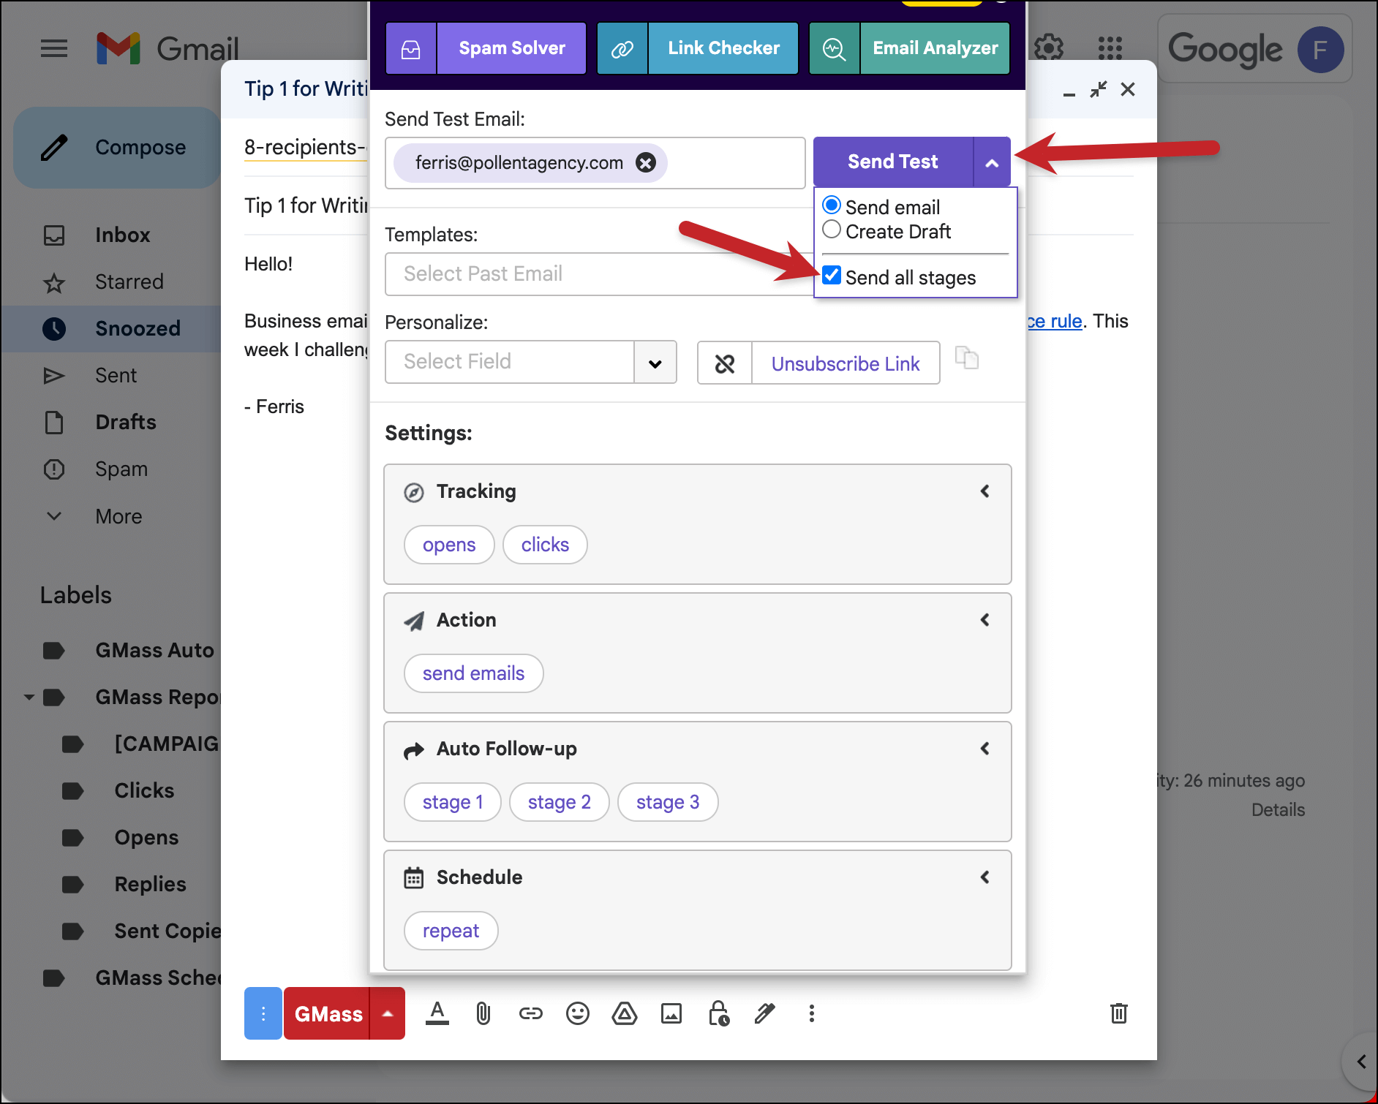1378x1104 pixels.
Task: Click the Spam Solver inbox icon
Action: [x=411, y=48]
